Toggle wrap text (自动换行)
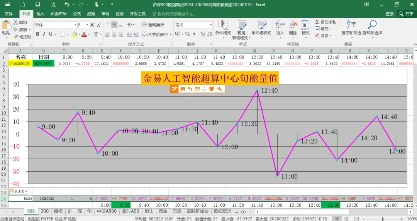Image resolution: width=417 pixels, height=221 pixels. point(153,25)
